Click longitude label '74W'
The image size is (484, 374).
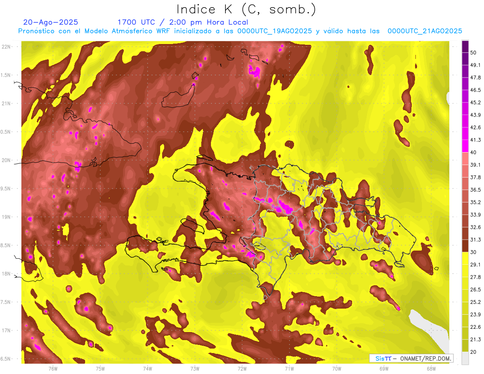pyautogui.click(x=147, y=369)
